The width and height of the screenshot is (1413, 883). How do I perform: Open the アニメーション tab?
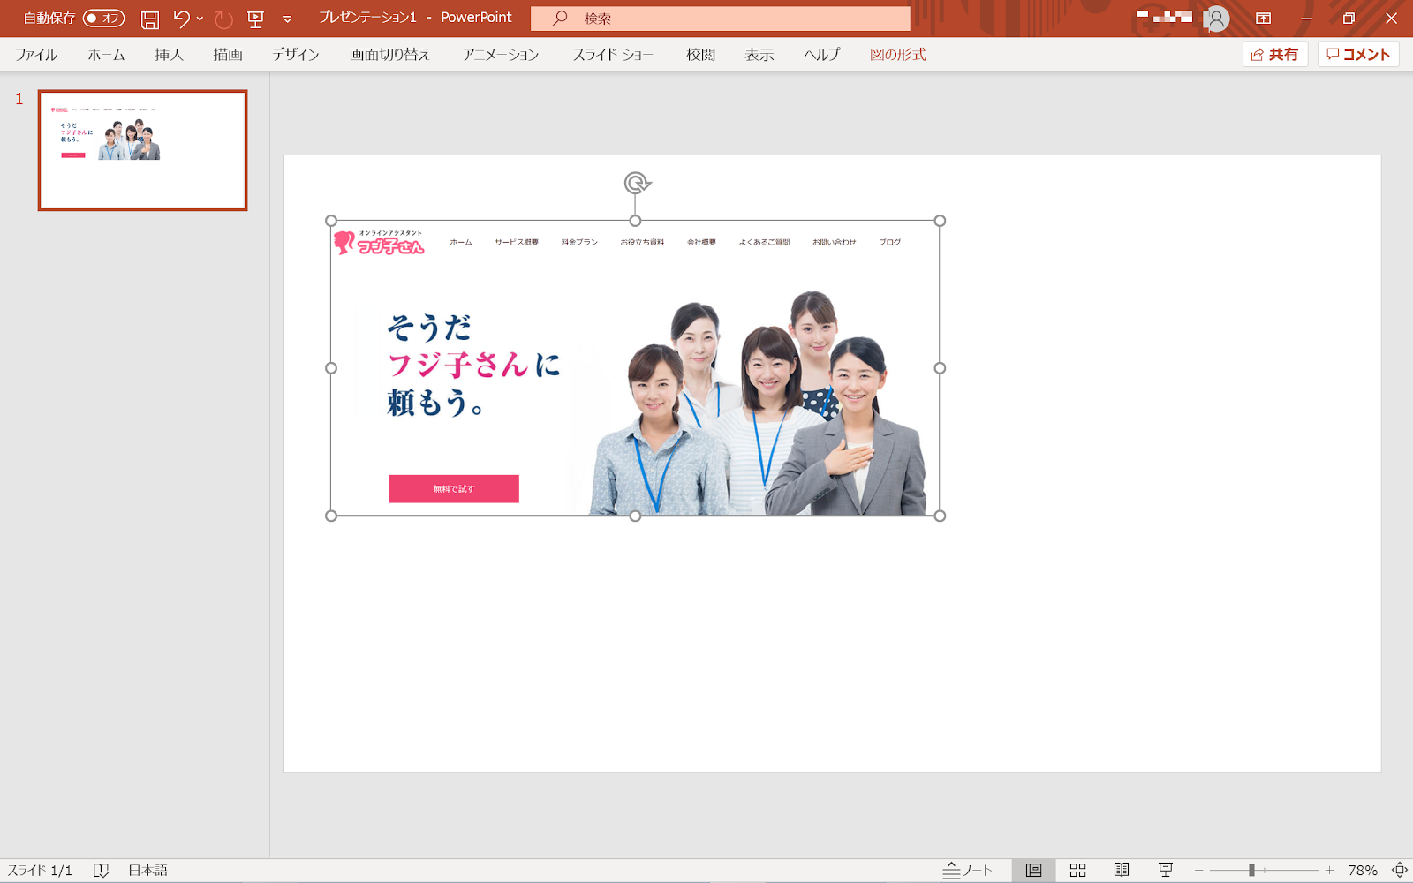pos(501,55)
